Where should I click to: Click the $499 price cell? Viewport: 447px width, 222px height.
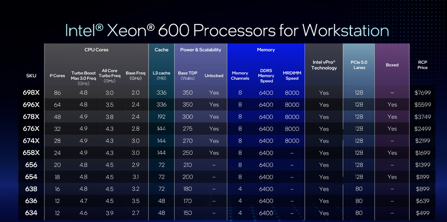pyautogui.click(x=422, y=214)
